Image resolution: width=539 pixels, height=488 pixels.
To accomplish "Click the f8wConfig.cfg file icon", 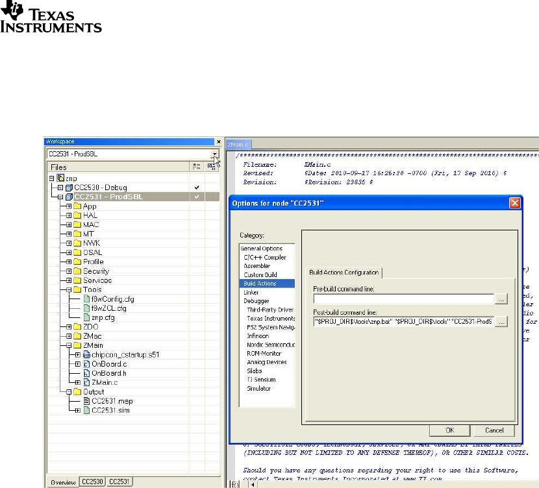I will coord(86,299).
